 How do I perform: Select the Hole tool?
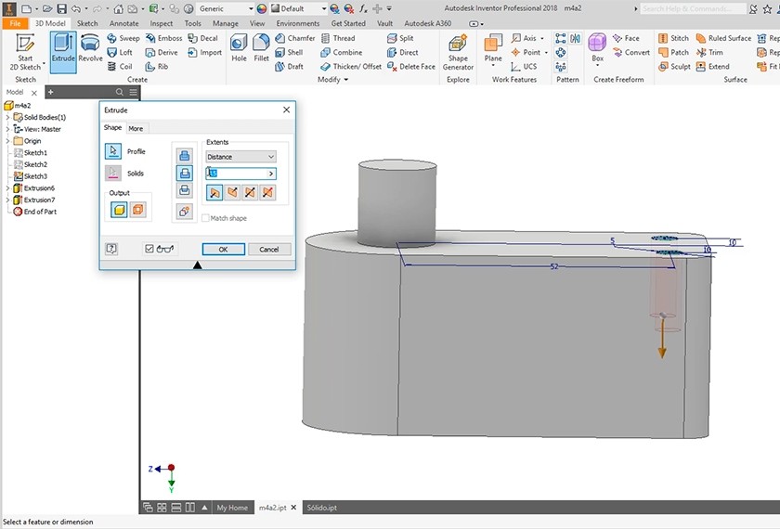[239, 48]
